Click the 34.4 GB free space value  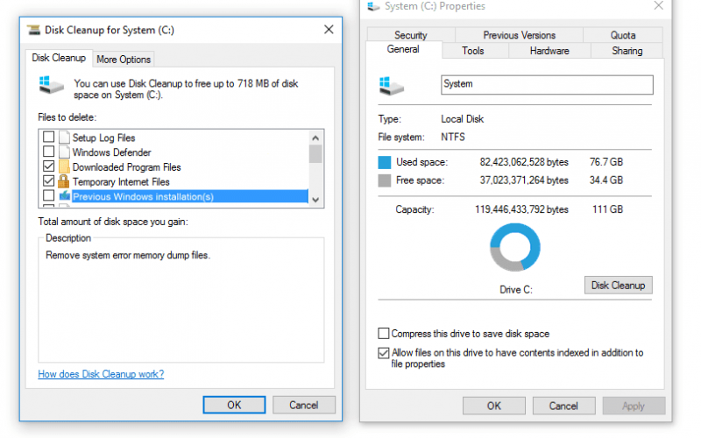pos(605,180)
